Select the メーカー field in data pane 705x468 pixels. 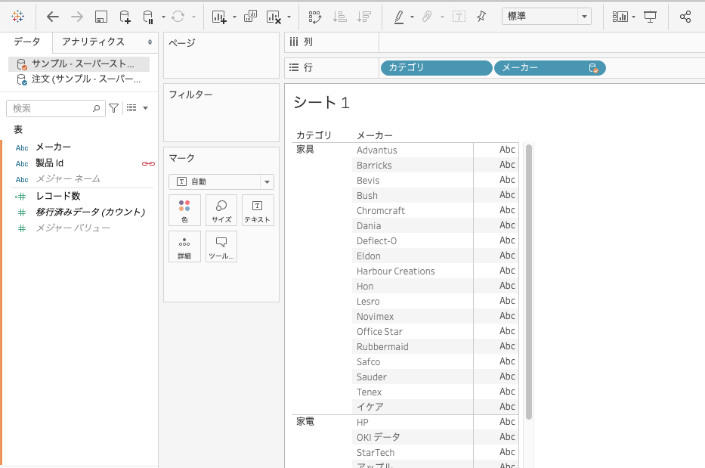53,147
